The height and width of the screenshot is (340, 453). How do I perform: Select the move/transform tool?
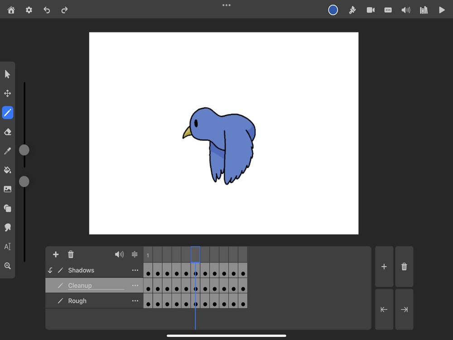8,93
